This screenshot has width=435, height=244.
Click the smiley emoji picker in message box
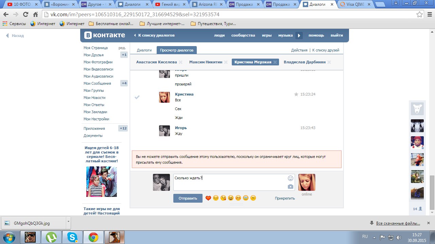click(x=290, y=178)
